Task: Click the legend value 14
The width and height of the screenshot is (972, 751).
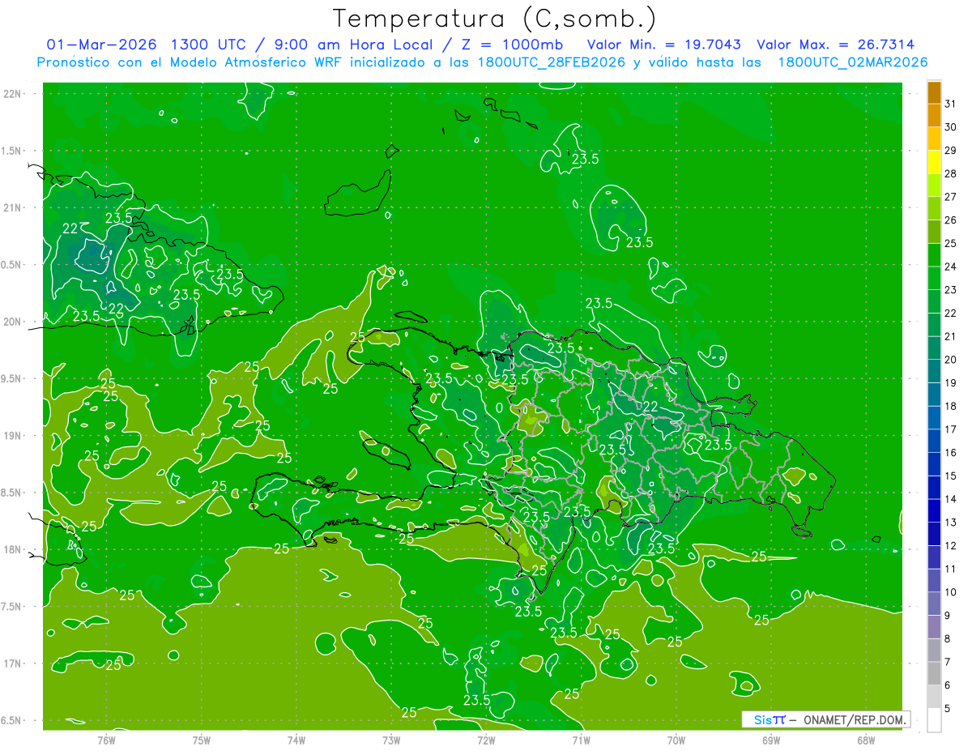Action: pos(951,500)
